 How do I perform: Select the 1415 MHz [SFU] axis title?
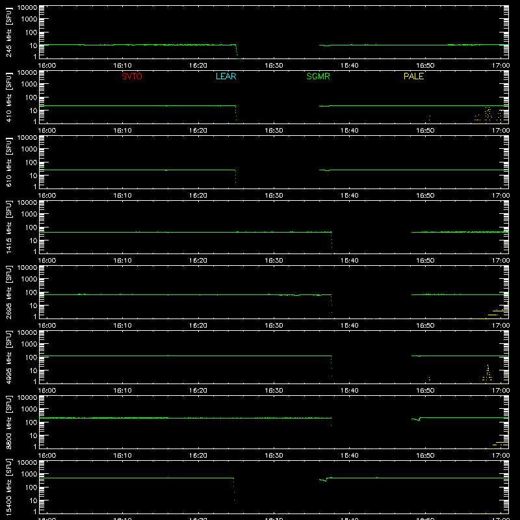(x=9, y=227)
